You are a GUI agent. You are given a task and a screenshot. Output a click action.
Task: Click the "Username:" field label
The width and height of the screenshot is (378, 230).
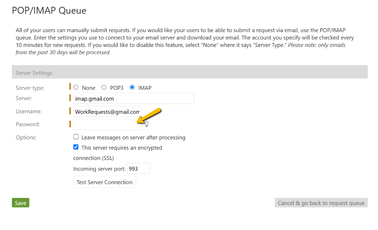(29, 111)
